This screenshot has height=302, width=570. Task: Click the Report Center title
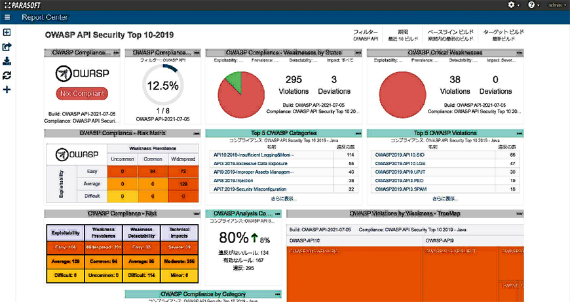click(45, 18)
